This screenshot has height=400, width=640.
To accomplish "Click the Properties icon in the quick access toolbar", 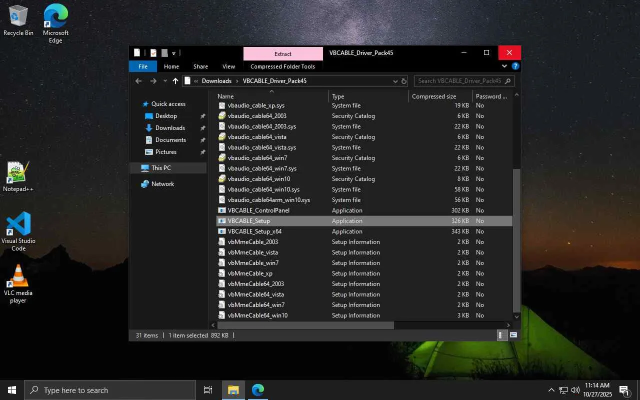I will 153,53.
